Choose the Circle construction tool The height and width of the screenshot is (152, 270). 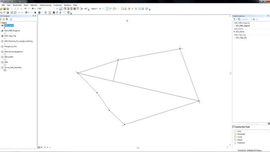click(x=240, y=137)
